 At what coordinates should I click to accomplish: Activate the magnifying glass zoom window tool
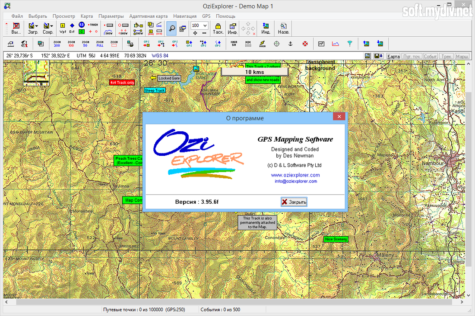click(x=171, y=28)
